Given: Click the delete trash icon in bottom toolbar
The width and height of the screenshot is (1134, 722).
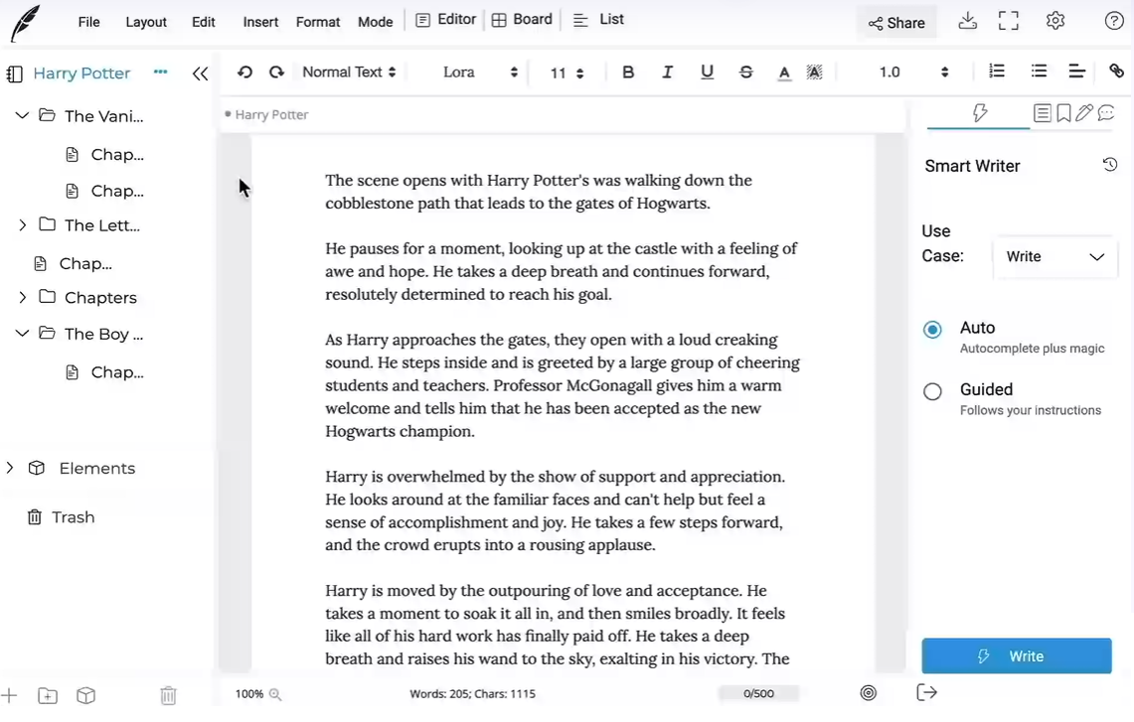Looking at the screenshot, I should (x=168, y=696).
